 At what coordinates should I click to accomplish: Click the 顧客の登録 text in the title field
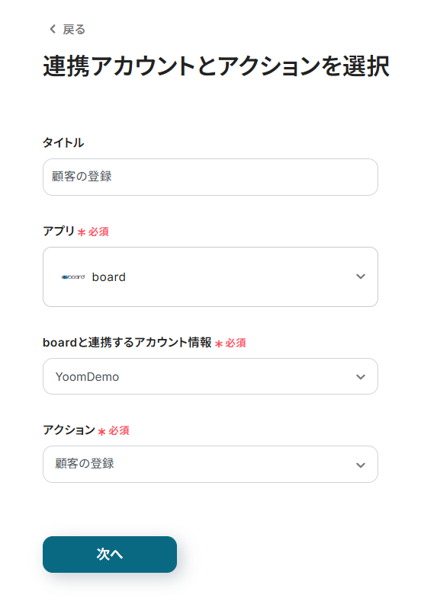click(82, 177)
